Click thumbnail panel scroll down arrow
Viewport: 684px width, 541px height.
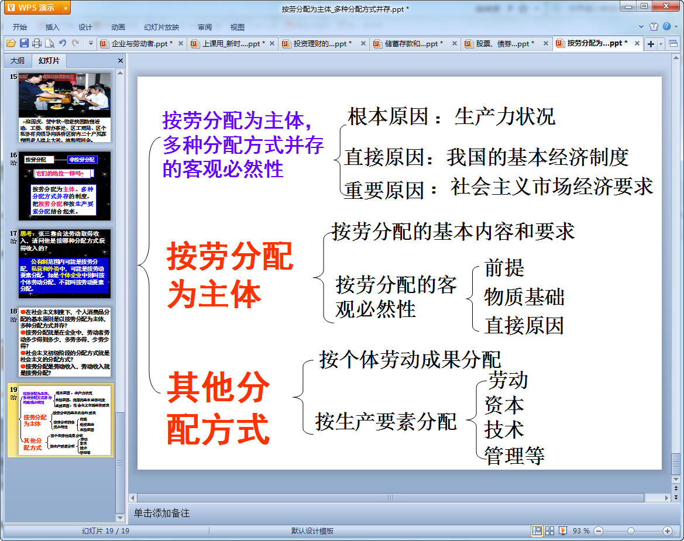coord(120,518)
